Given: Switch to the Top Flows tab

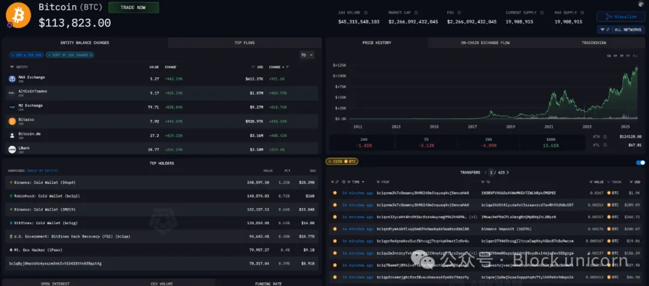Looking at the screenshot, I should [x=245, y=43].
